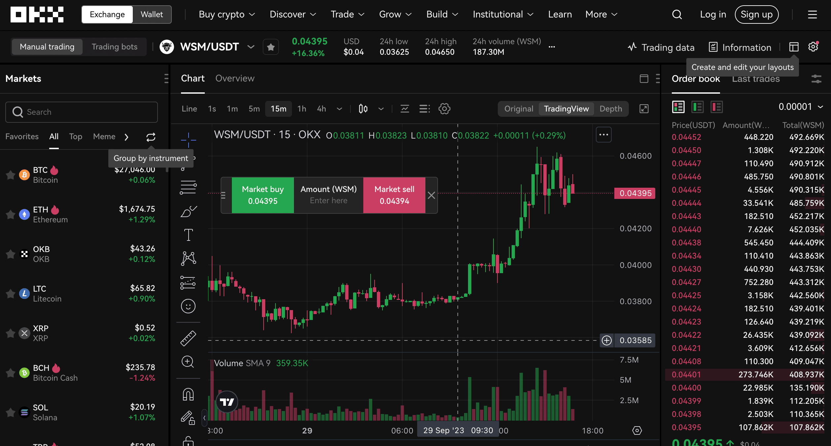Switch chart to Depth view

[611, 109]
